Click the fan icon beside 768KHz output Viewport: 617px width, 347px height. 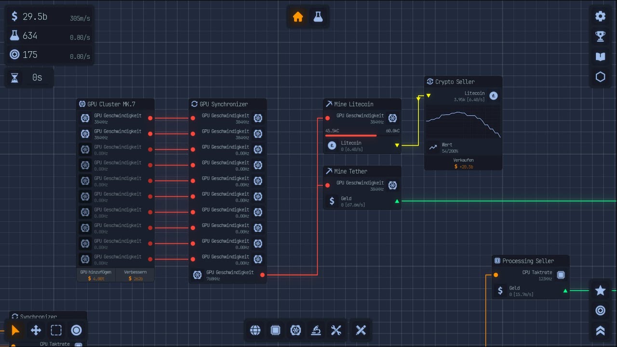[x=197, y=275]
